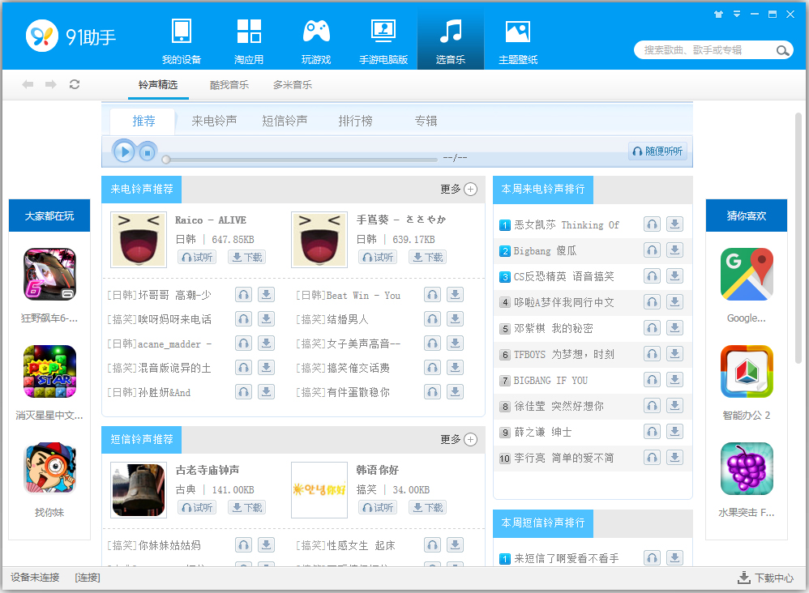
Task: Click the playback progress slider track
Action: (300, 159)
